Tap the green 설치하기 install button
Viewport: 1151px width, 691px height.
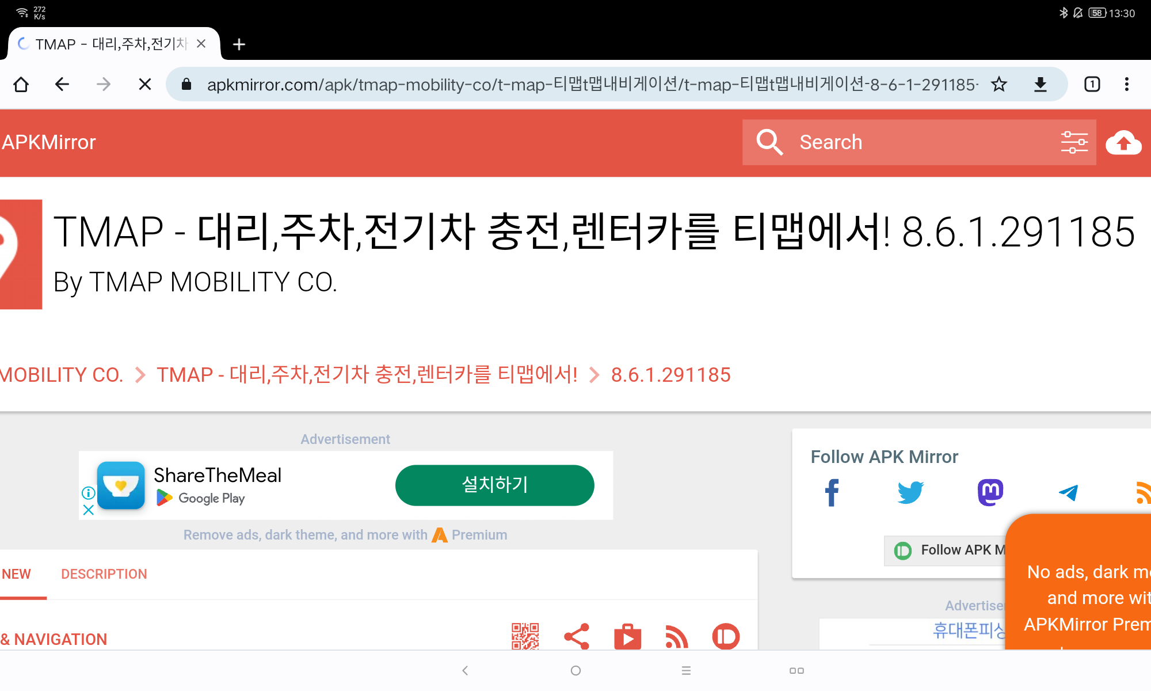[494, 485]
